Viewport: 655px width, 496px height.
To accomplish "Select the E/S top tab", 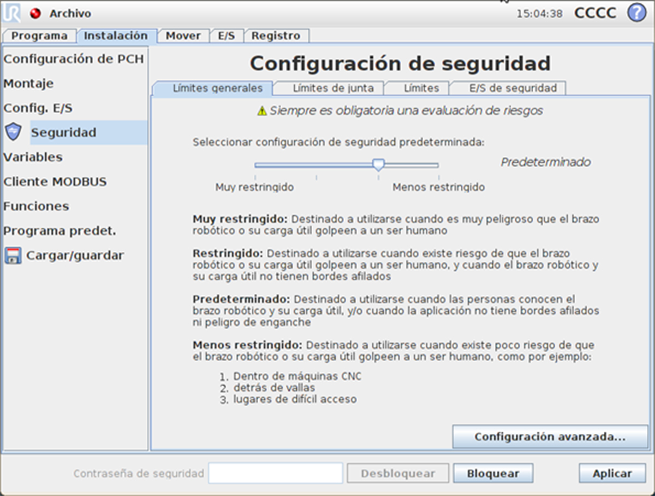I will click(x=226, y=36).
